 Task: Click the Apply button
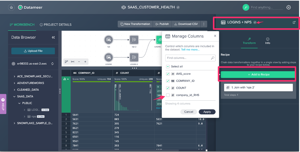click(x=207, y=112)
